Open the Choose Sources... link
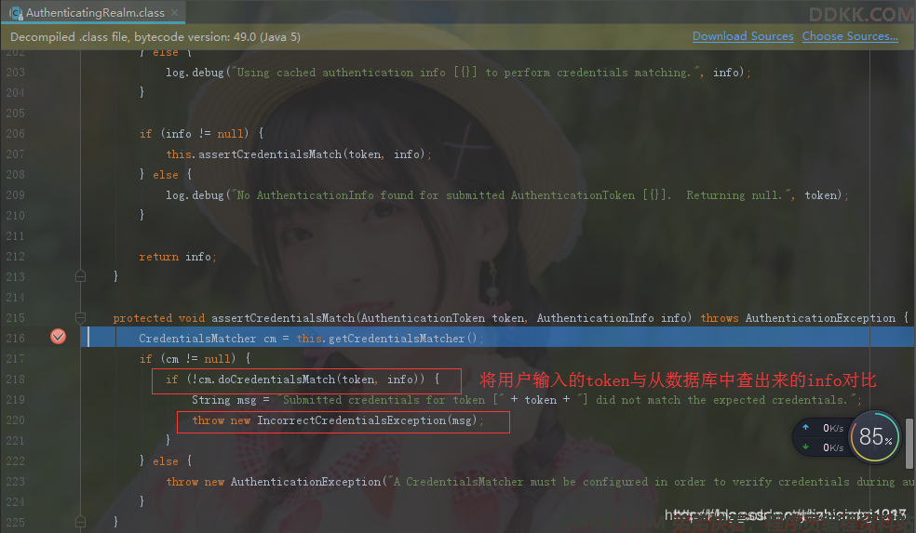916x533 pixels. click(x=850, y=36)
